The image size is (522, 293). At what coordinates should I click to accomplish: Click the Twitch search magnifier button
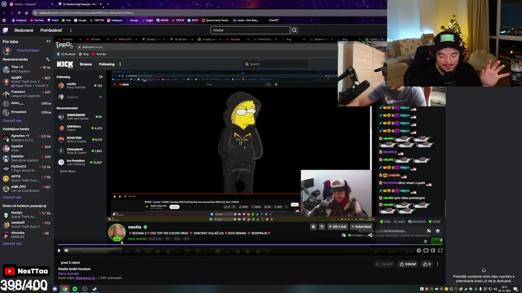pos(294,30)
